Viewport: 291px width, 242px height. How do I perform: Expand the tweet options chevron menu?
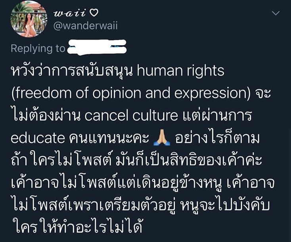click(x=276, y=13)
